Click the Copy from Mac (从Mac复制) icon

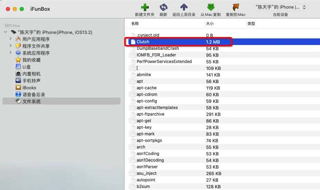tap(210, 7)
